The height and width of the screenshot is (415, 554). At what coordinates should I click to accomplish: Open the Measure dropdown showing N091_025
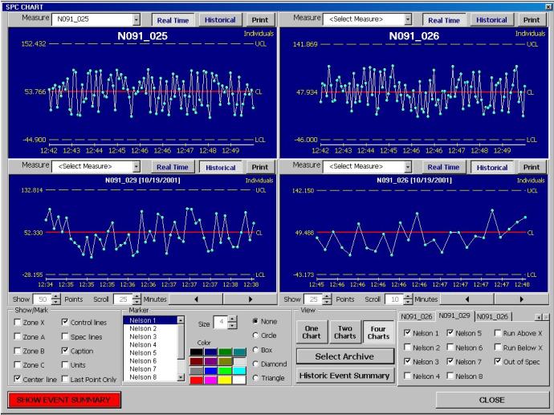click(136, 20)
